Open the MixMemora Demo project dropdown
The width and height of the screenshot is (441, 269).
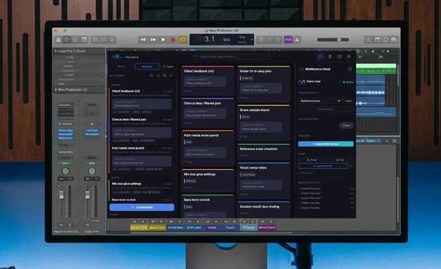[320, 101]
